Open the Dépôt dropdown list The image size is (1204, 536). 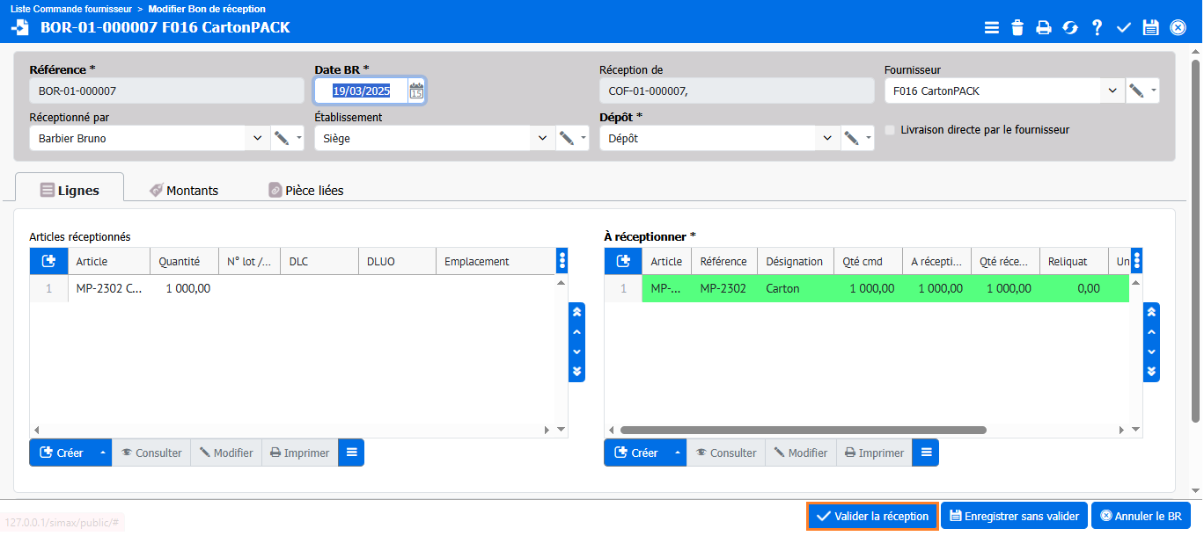(827, 138)
